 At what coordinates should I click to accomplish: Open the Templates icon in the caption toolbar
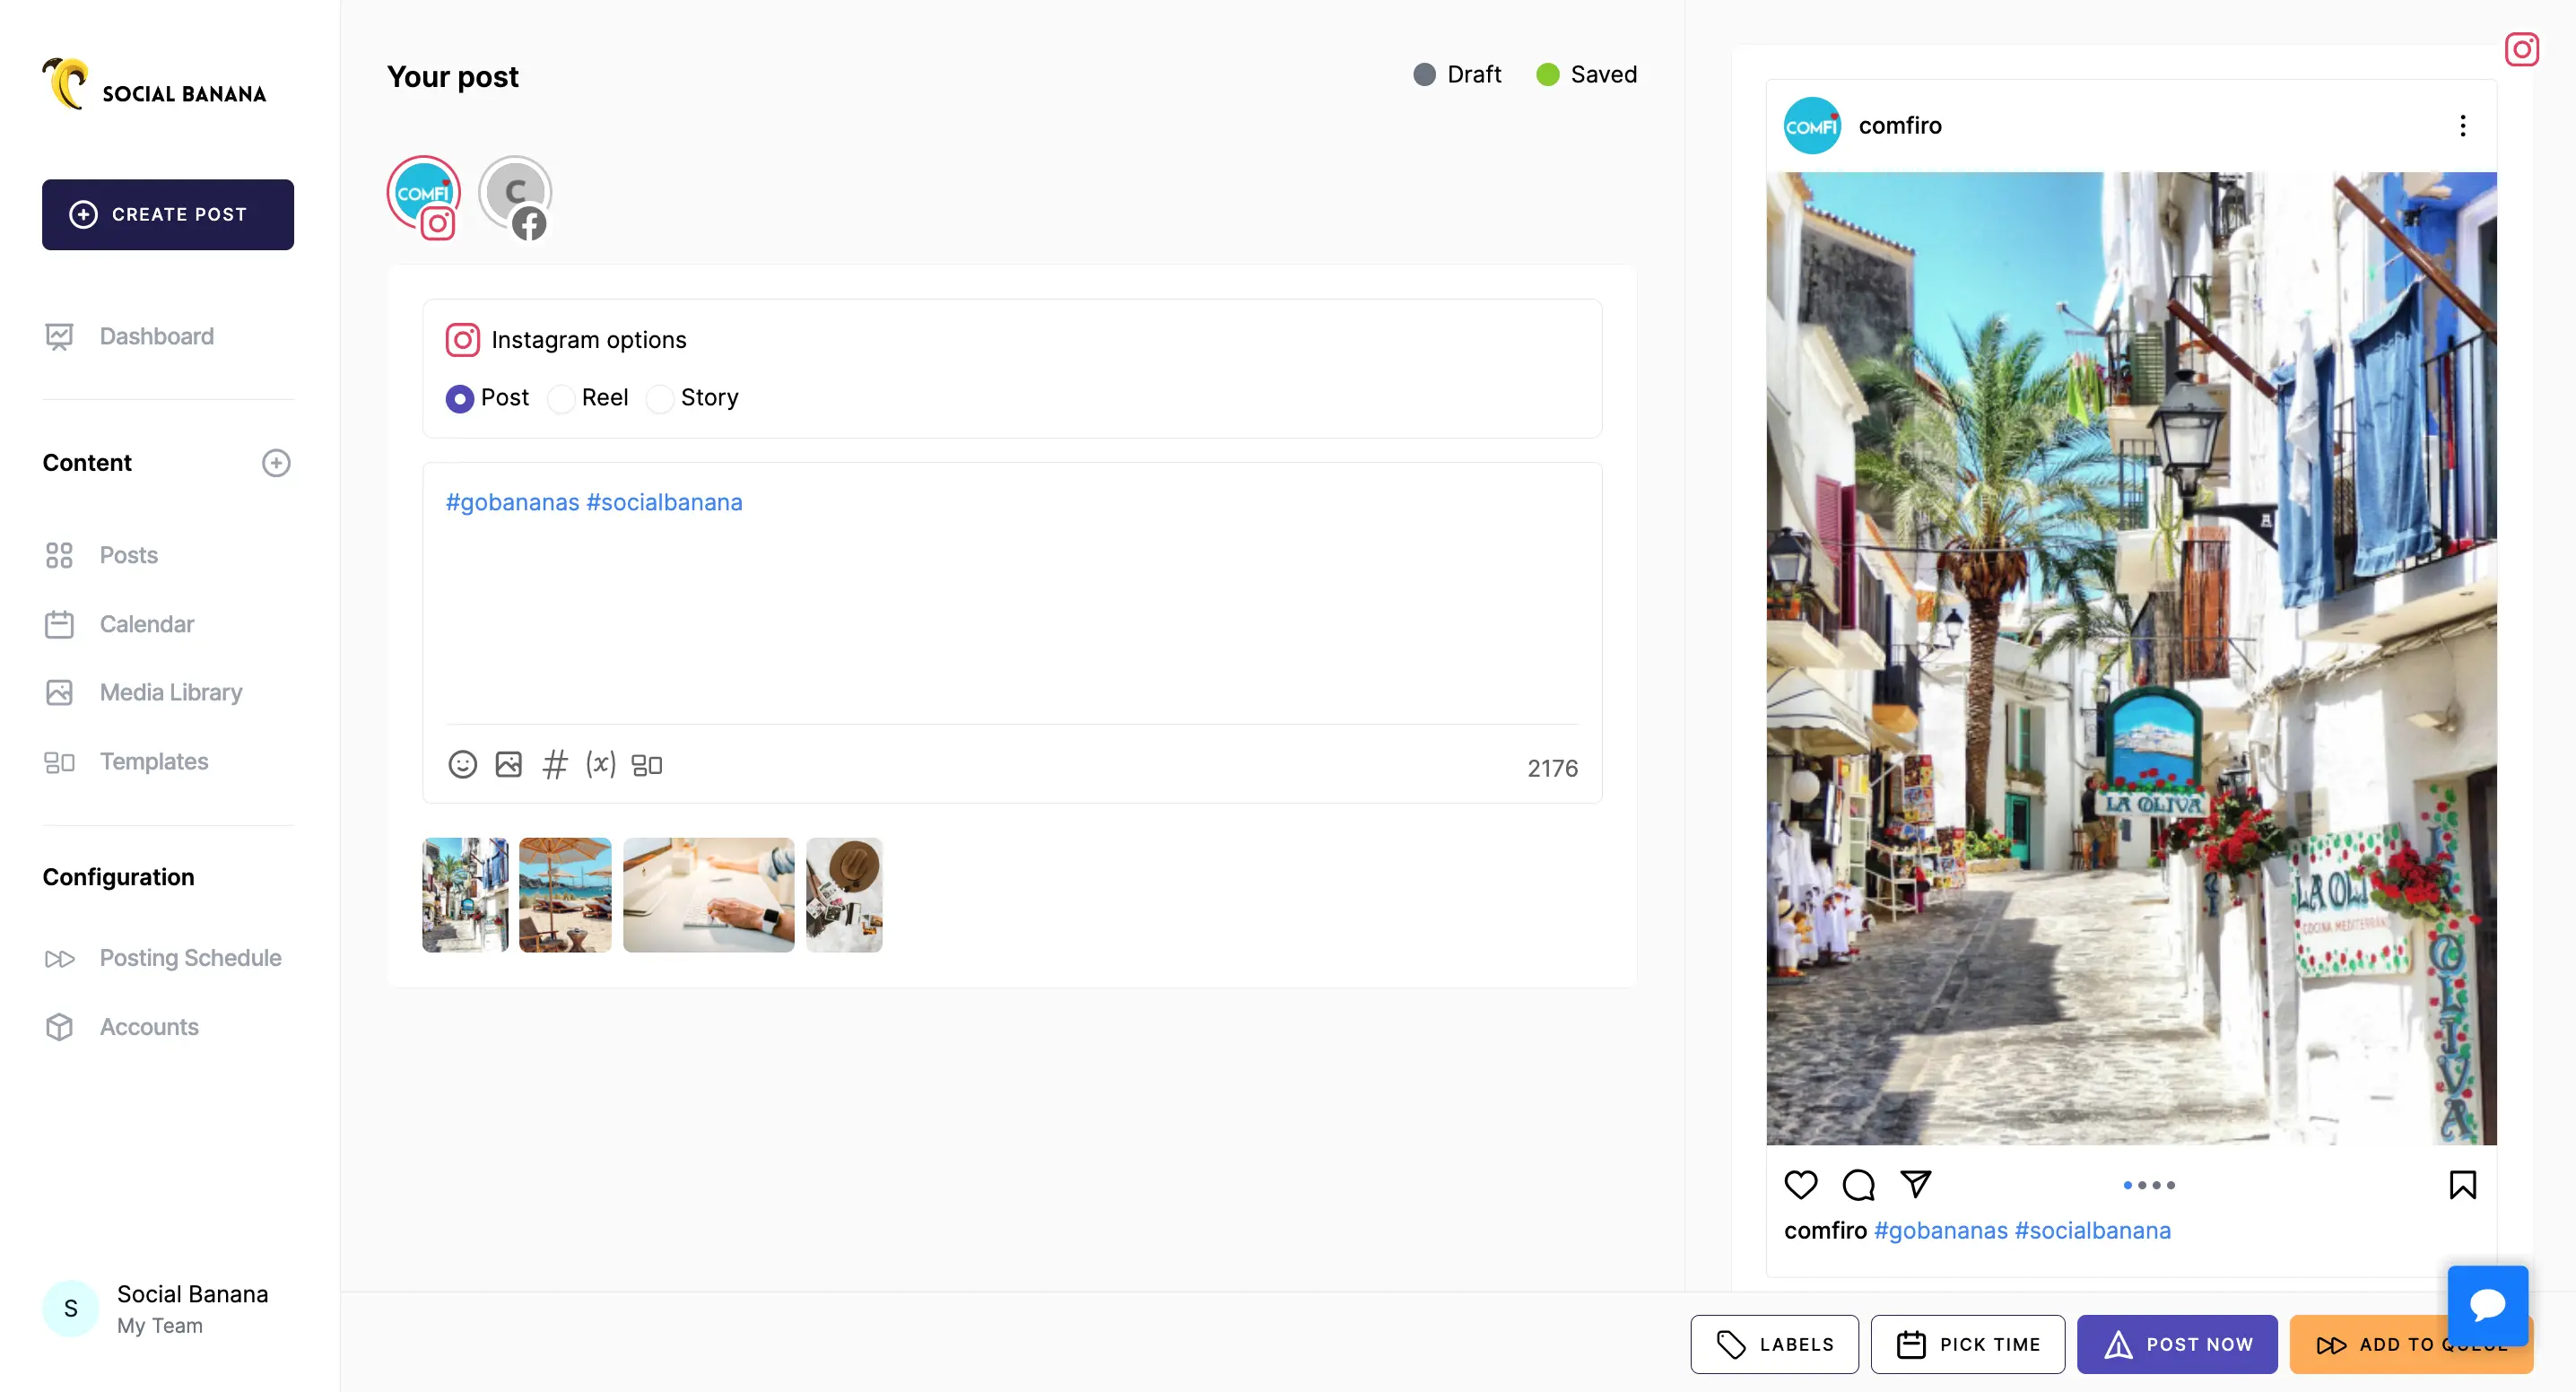click(x=646, y=764)
